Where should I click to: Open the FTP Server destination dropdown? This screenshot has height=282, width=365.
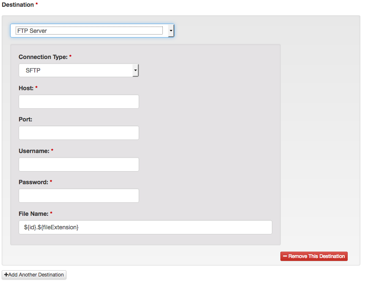(89, 31)
